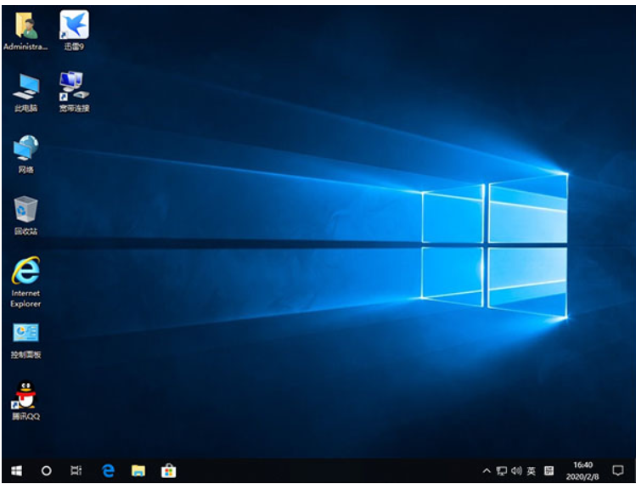The image size is (636, 484).
Task: Click the Cortana search circle
Action: [47, 470]
